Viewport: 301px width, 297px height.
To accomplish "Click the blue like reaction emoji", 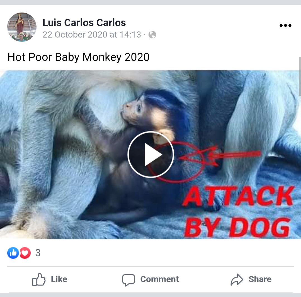I will (x=13, y=253).
